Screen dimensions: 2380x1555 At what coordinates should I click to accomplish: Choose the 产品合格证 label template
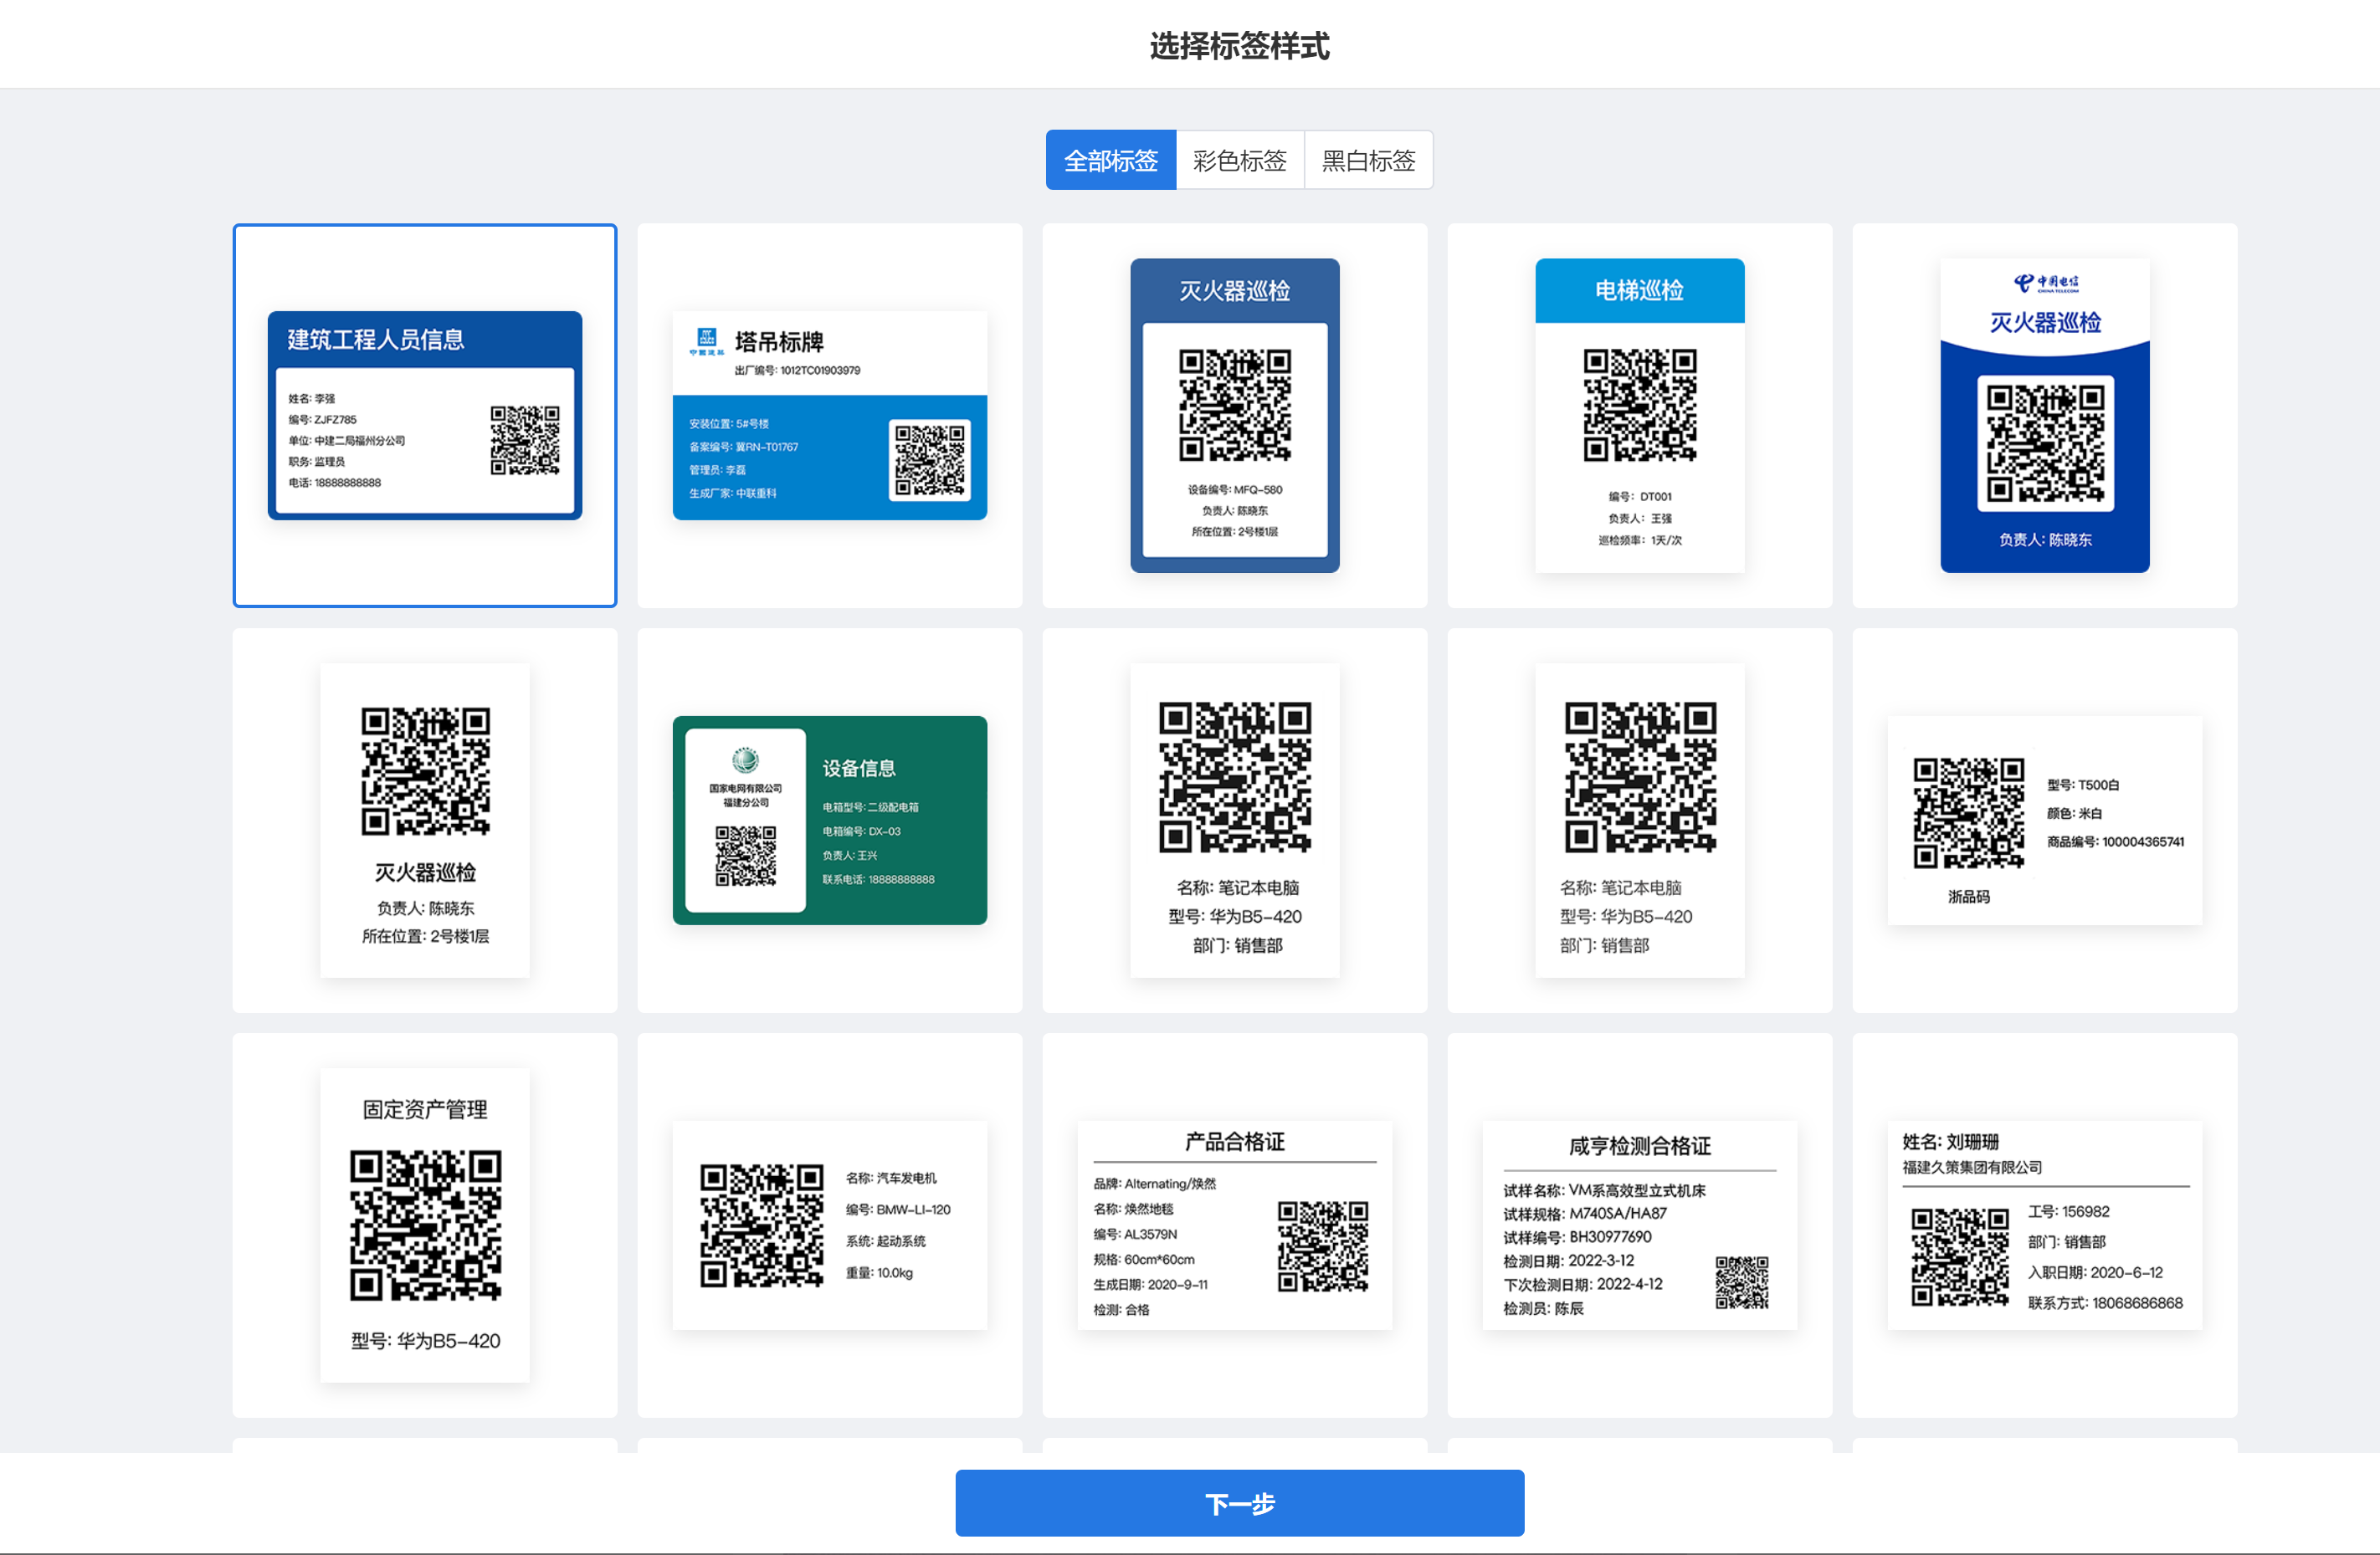tap(1235, 1225)
